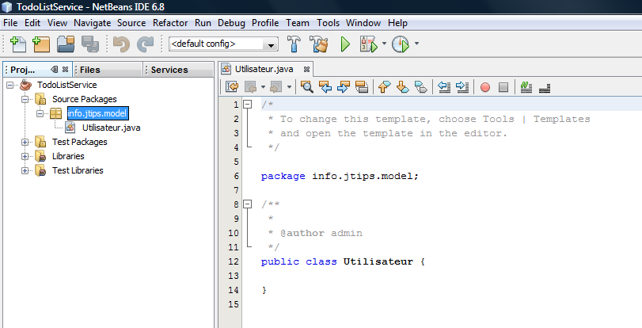Viewport: 642px width, 328px height.
Task: Stop macro recording with square icon
Action: click(503, 87)
